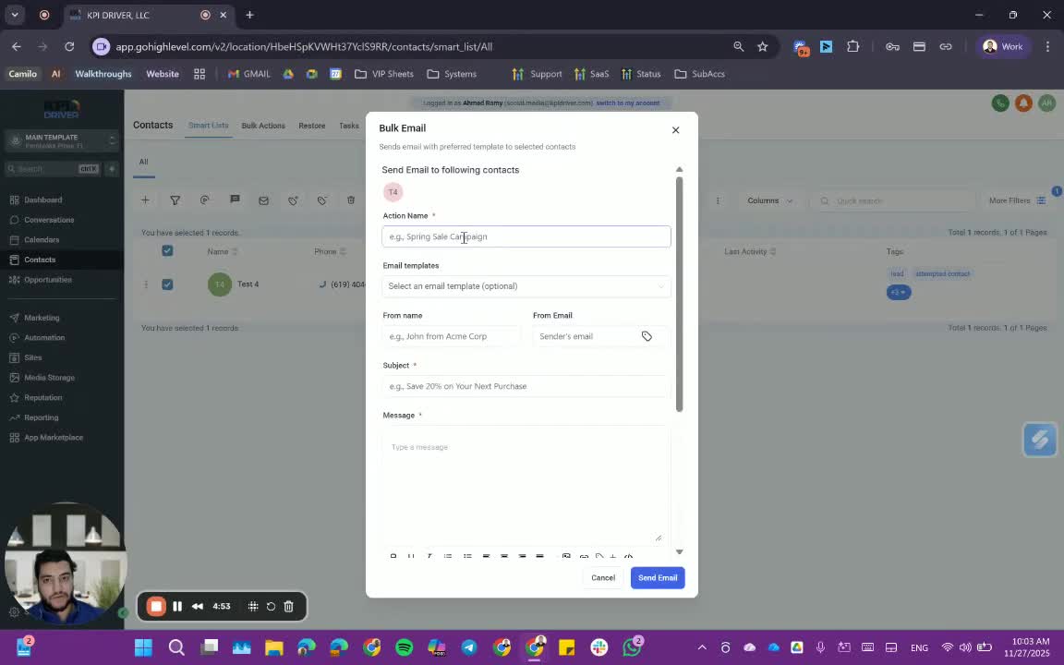
Task: Click the From name field
Action: point(452,336)
